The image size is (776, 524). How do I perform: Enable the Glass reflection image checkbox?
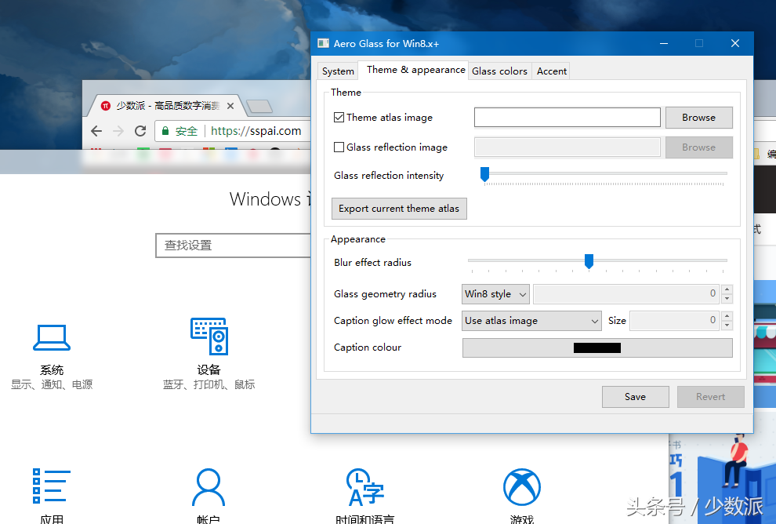coord(339,147)
